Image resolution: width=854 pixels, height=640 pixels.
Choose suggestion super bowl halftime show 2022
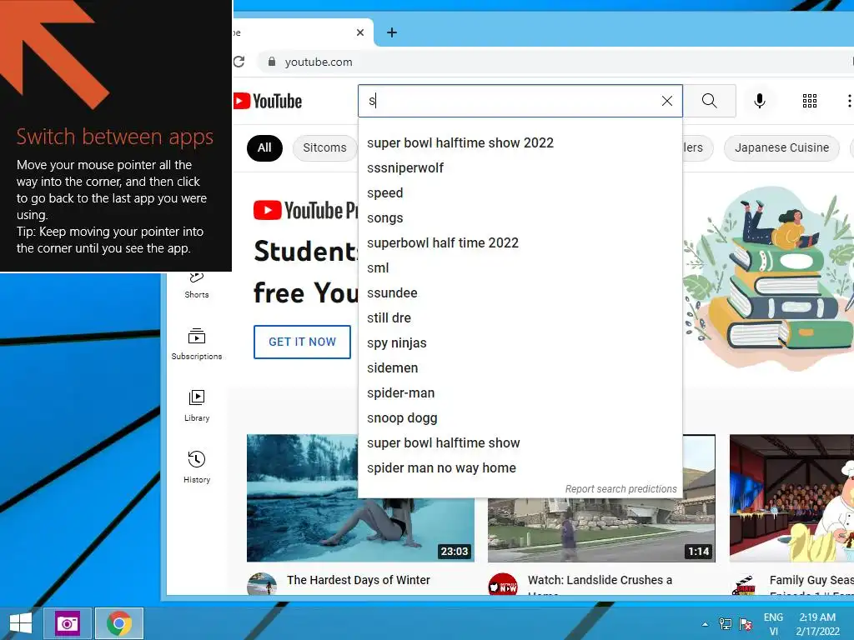pos(520,143)
